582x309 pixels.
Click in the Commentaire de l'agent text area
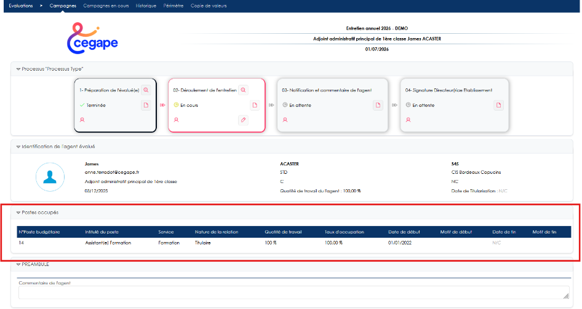click(293, 292)
